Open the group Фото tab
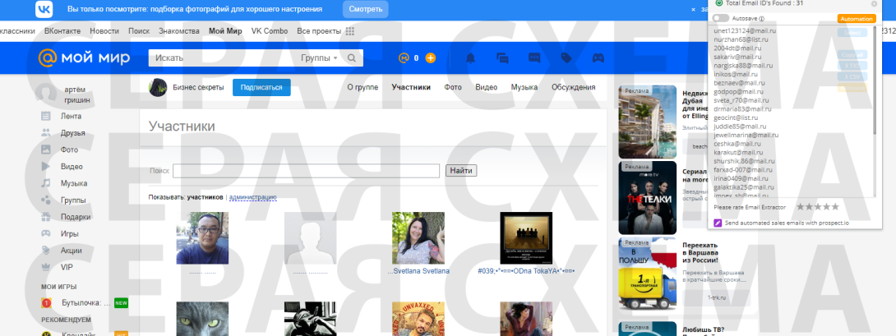 tap(453, 87)
